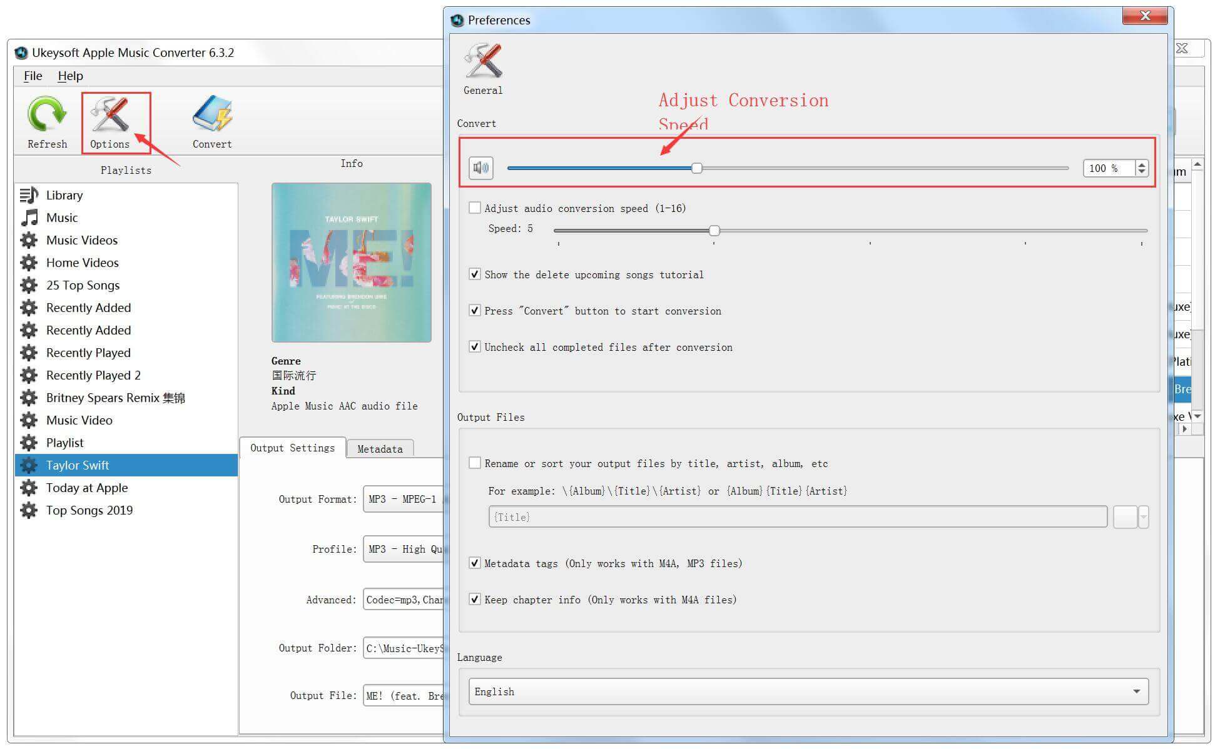This screenshot has width=1230, height=749.
Task: Enable 'Show the delete upcoming songs tutorial'
Action: point(475,275)
